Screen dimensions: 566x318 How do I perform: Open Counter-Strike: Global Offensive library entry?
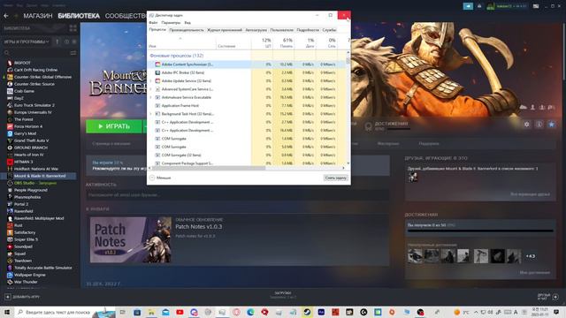[x=42, y=77]
